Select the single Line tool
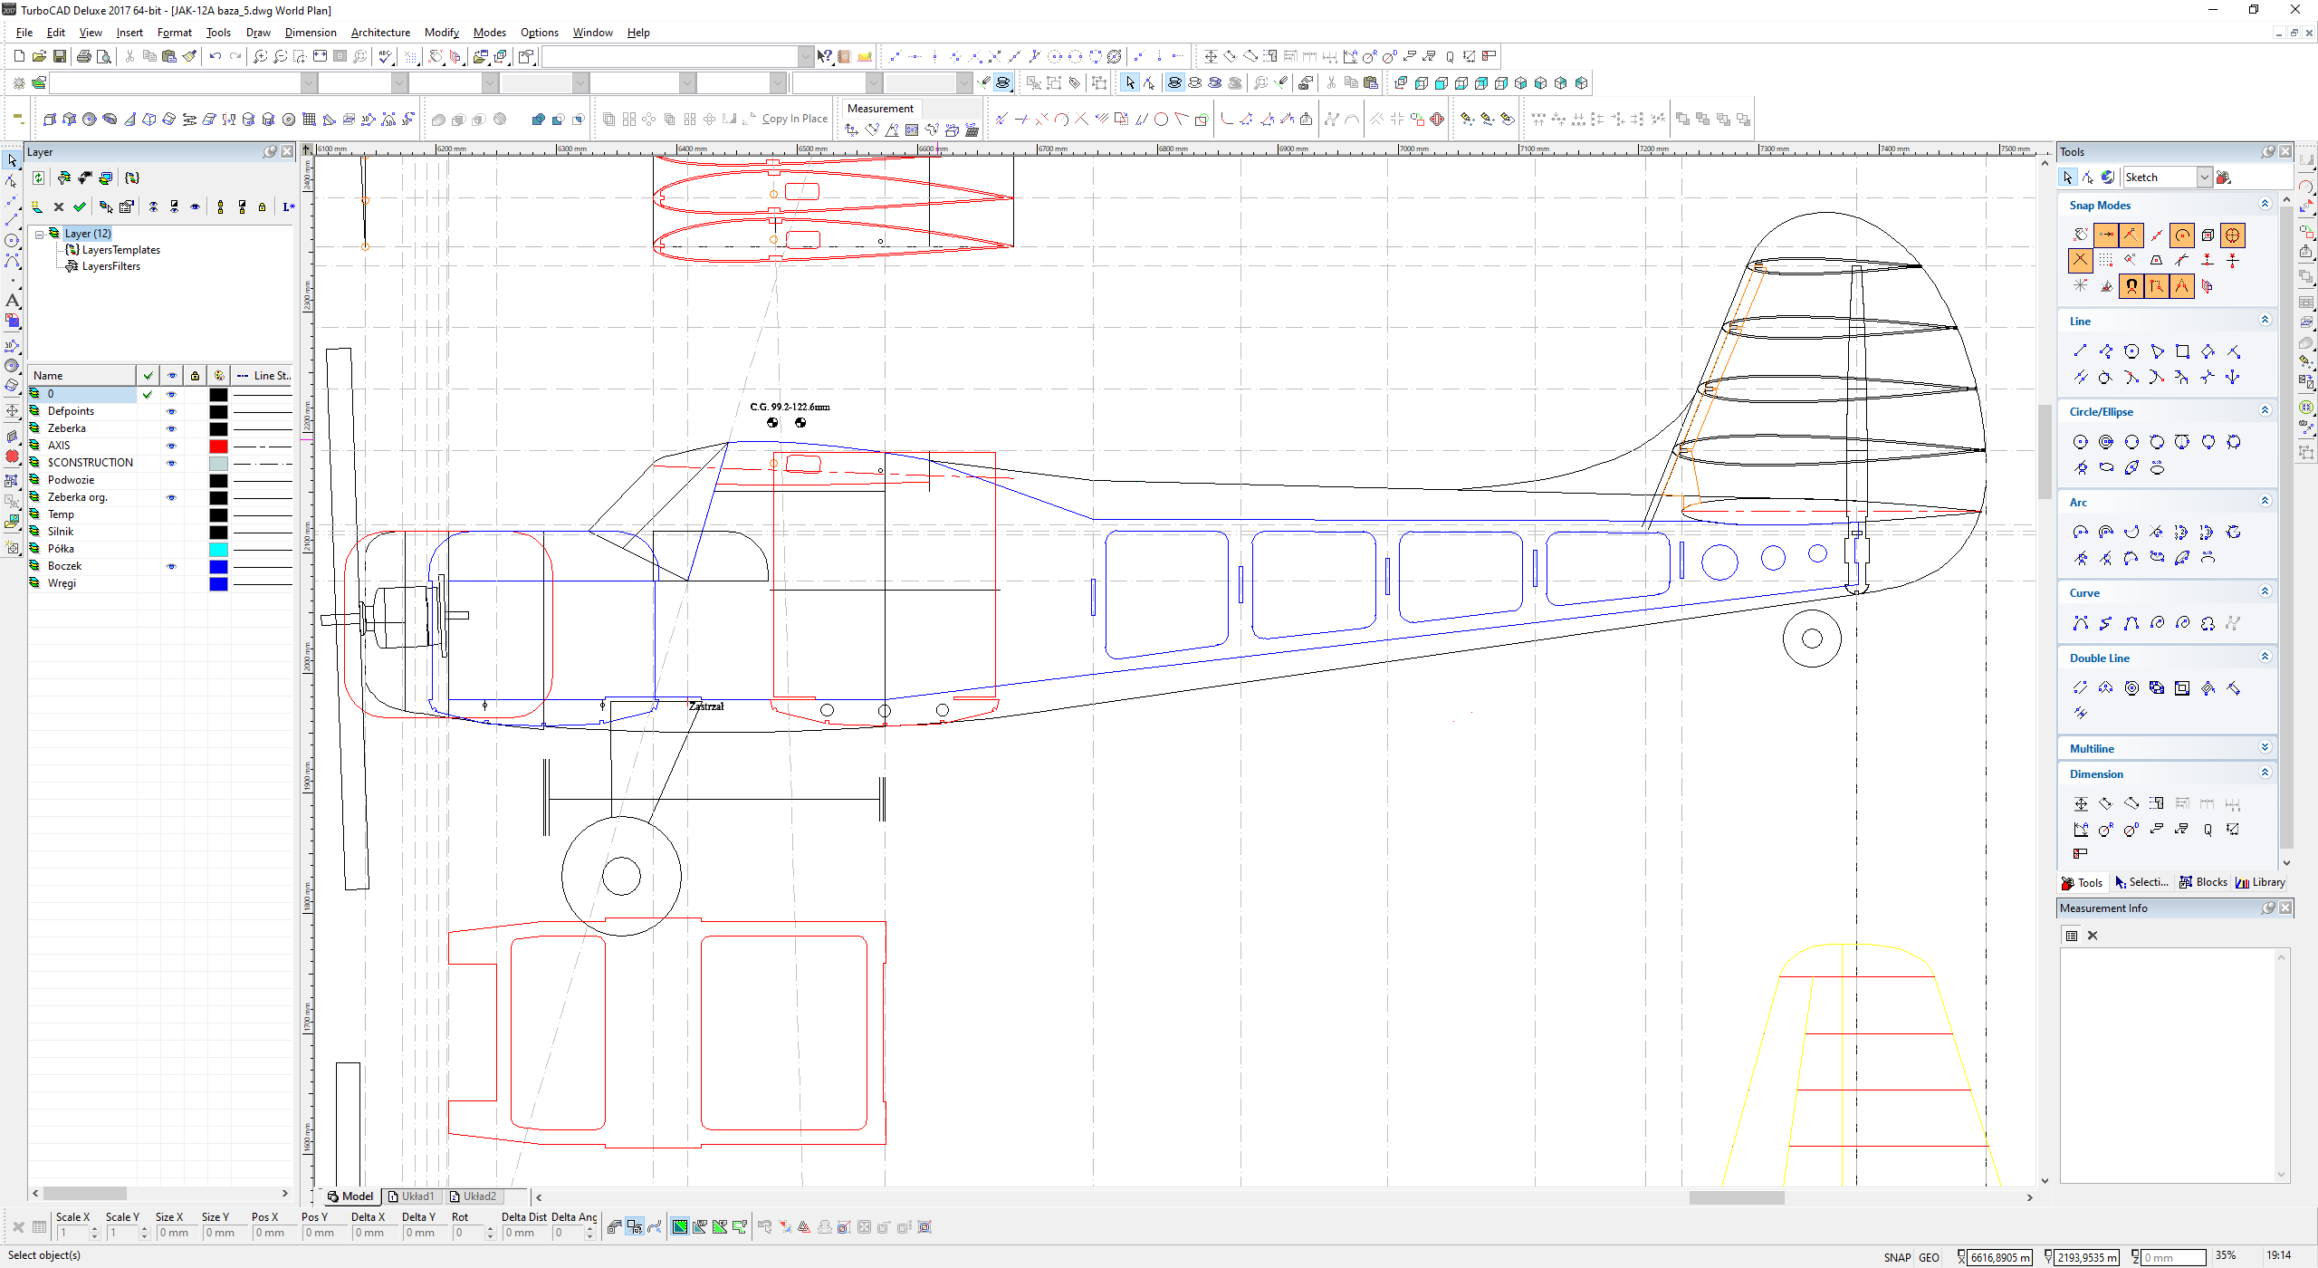 click(2080, 351)
